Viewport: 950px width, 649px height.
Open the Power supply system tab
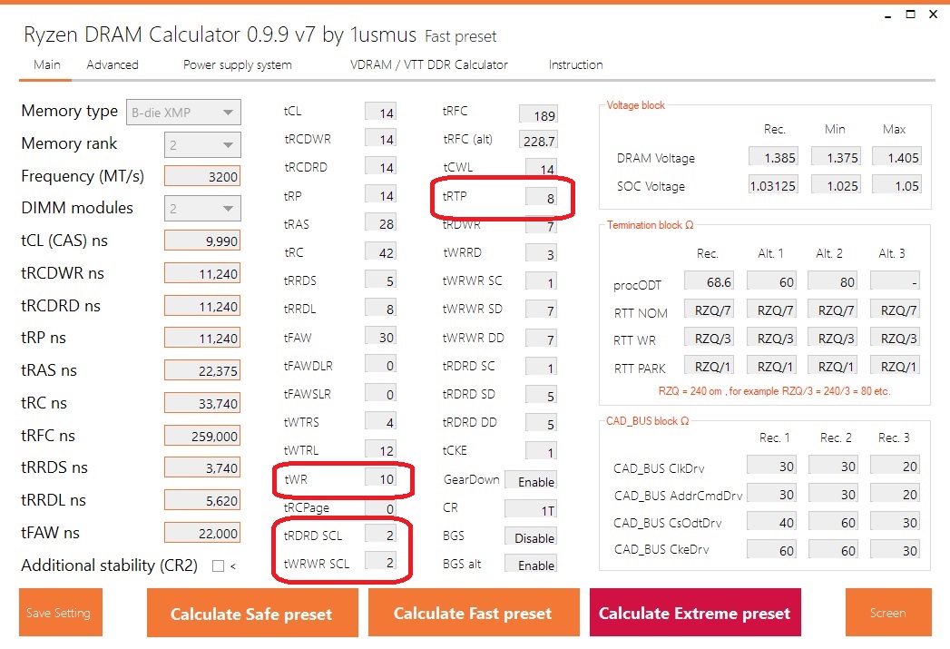[238, 65]
